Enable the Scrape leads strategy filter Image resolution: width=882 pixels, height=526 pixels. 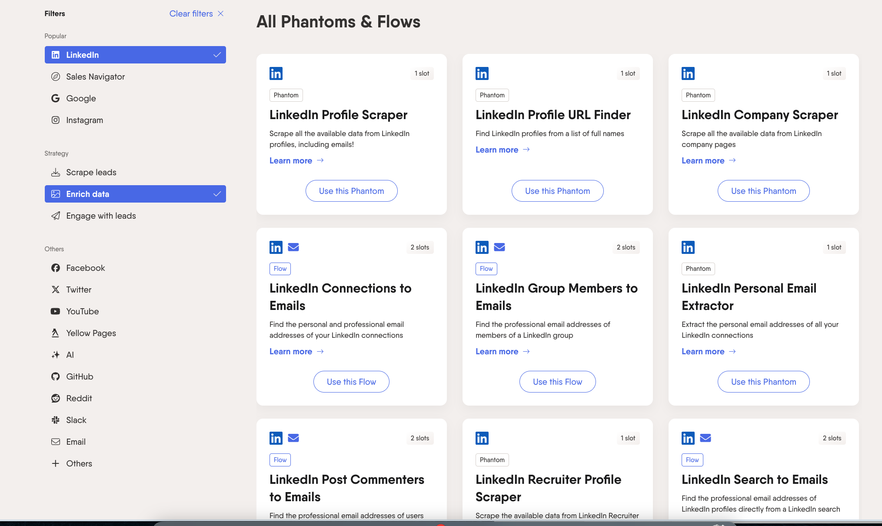pos(91,172)
